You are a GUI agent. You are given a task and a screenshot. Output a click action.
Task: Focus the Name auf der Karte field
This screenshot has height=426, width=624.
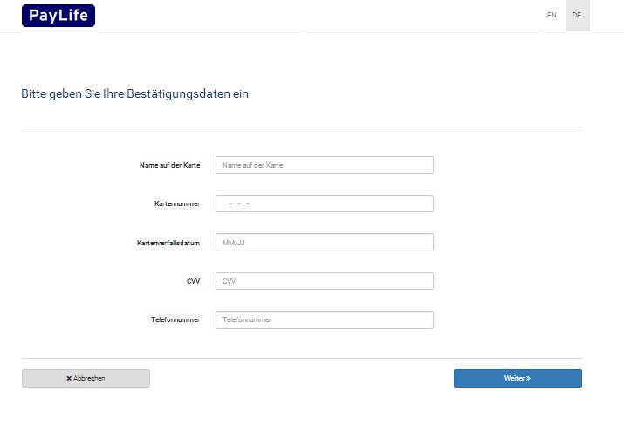(x=325, y=165)
